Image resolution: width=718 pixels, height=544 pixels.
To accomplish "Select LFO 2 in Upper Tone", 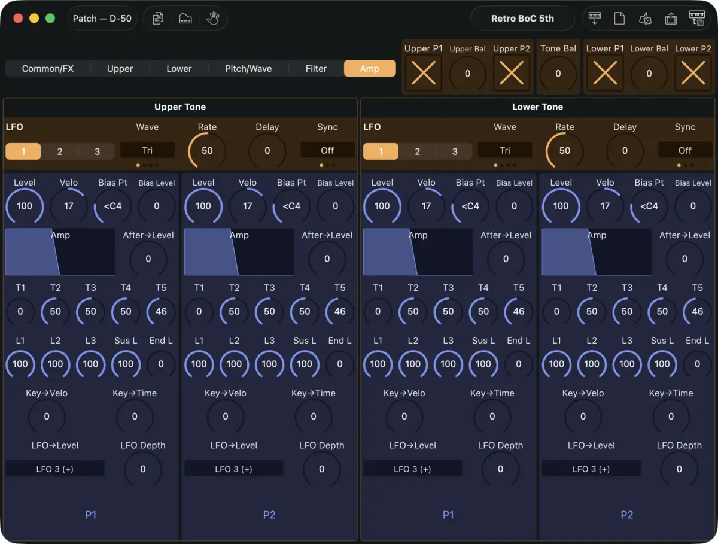I will (60, 151).
